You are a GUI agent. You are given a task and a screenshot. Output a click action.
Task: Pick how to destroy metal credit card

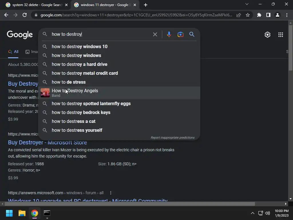coord(119,73)
